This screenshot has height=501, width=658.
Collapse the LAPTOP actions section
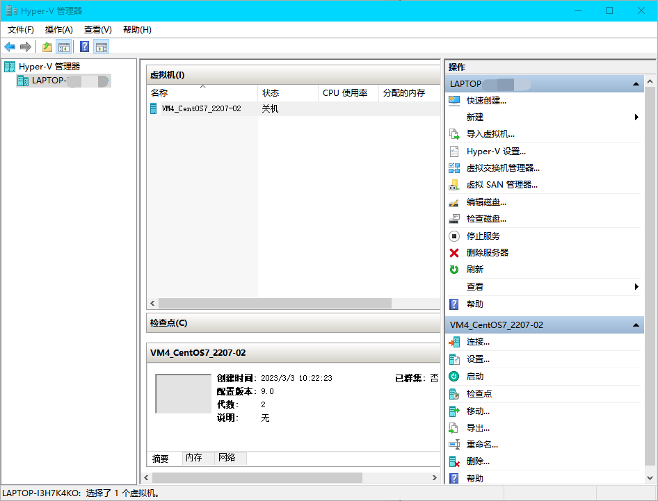click(x=636, y=84)
